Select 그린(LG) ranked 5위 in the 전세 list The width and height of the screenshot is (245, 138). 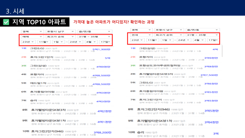(x=146, y=82)
